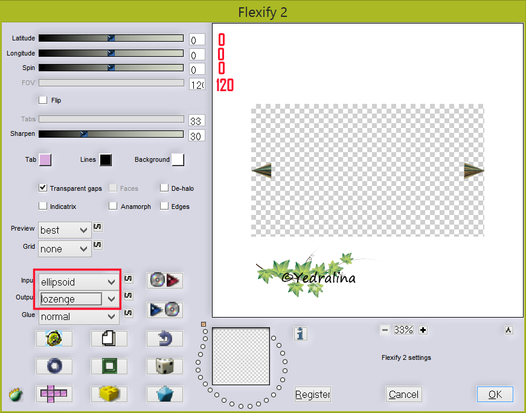Zoom in with the plus button
The image size is (526, 413).
point(423,330)
